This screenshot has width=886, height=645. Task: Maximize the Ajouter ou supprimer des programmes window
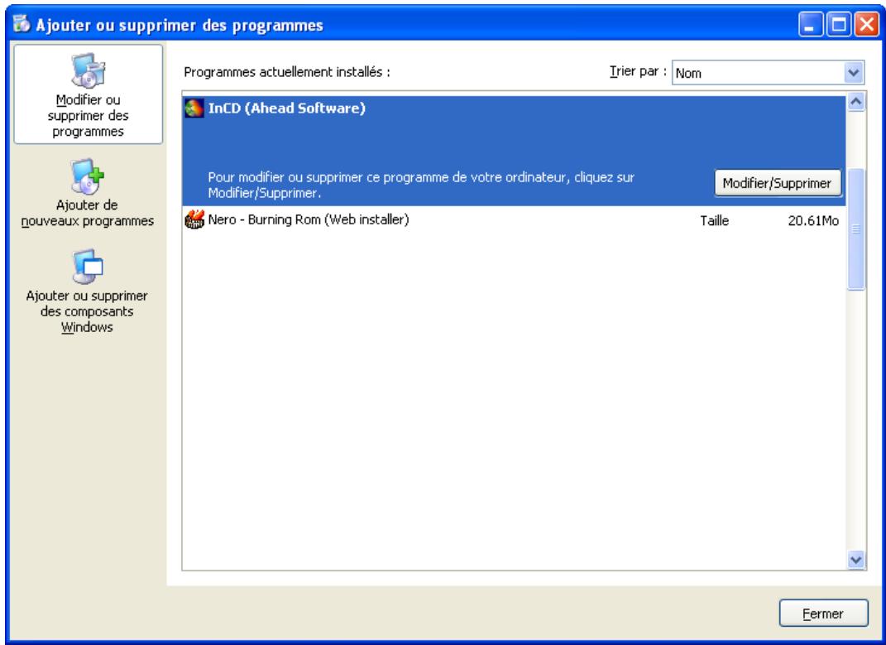pos(839,25)
